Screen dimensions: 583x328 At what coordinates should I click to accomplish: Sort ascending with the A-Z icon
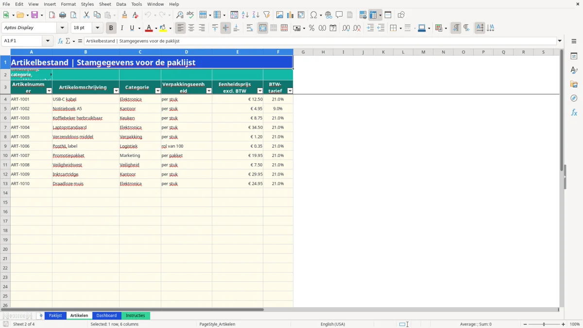[245, 15]
